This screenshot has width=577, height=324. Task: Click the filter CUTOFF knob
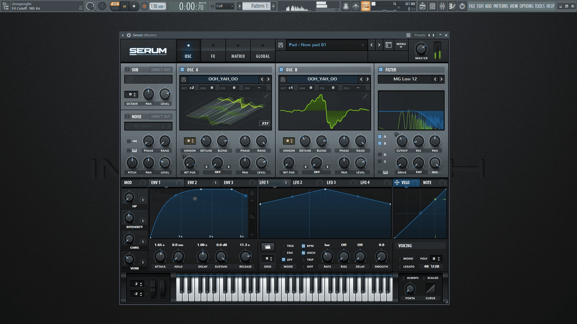(402, 141)
